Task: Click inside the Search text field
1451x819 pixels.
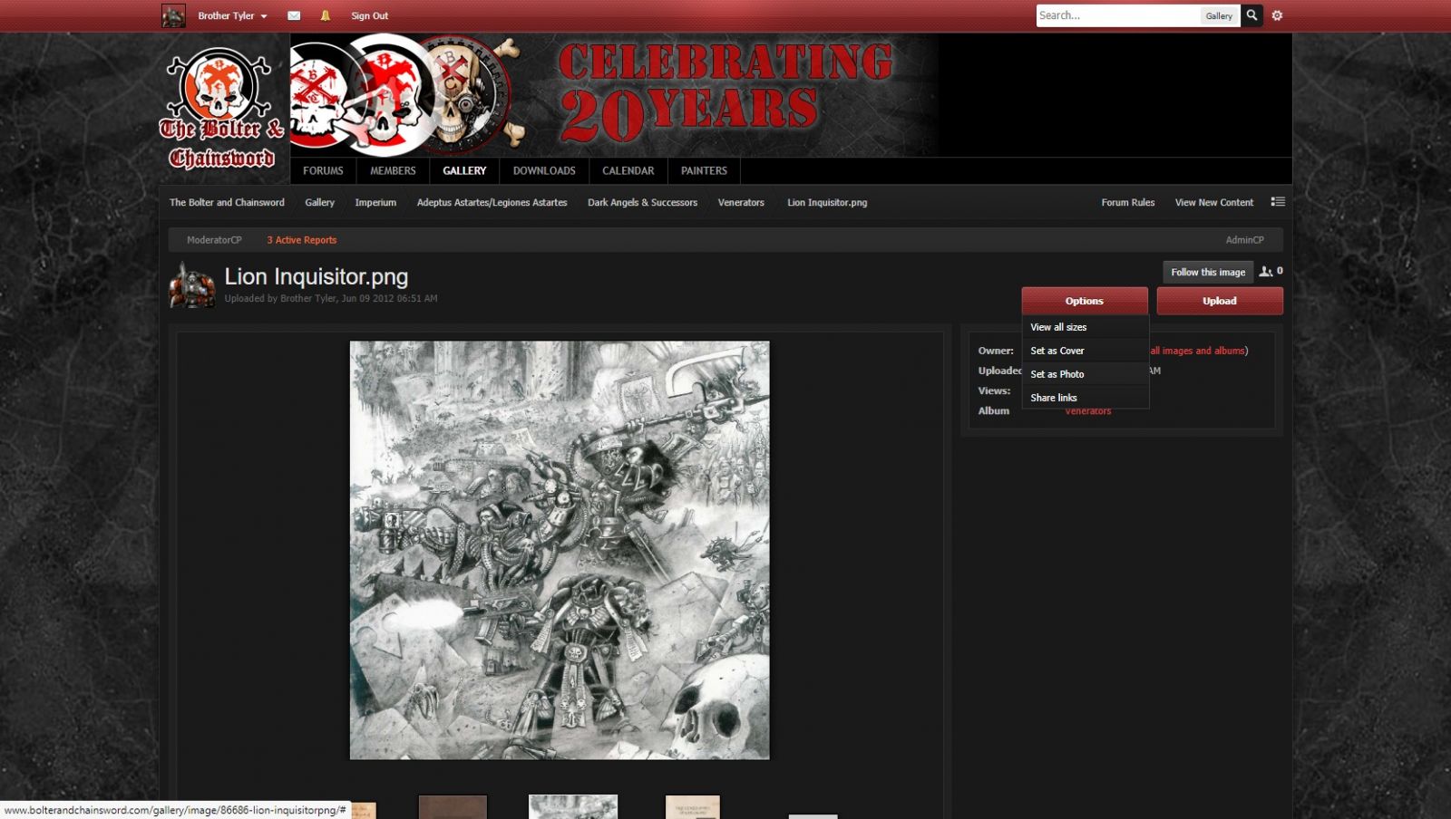Action: (1117, 15)
